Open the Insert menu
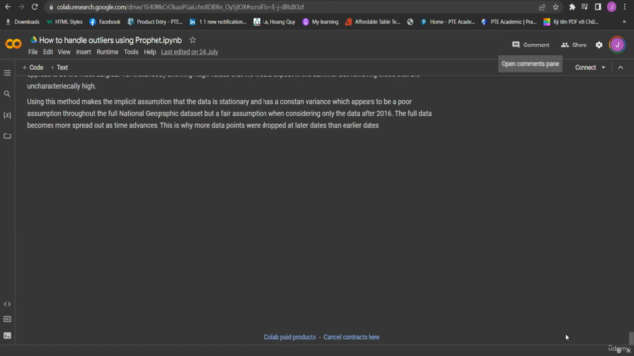The height and width of the screenshot is (356, 634). click(83, 52)
